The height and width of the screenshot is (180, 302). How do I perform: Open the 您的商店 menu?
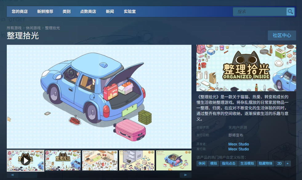pyautogui.click(x=20, y=12)
